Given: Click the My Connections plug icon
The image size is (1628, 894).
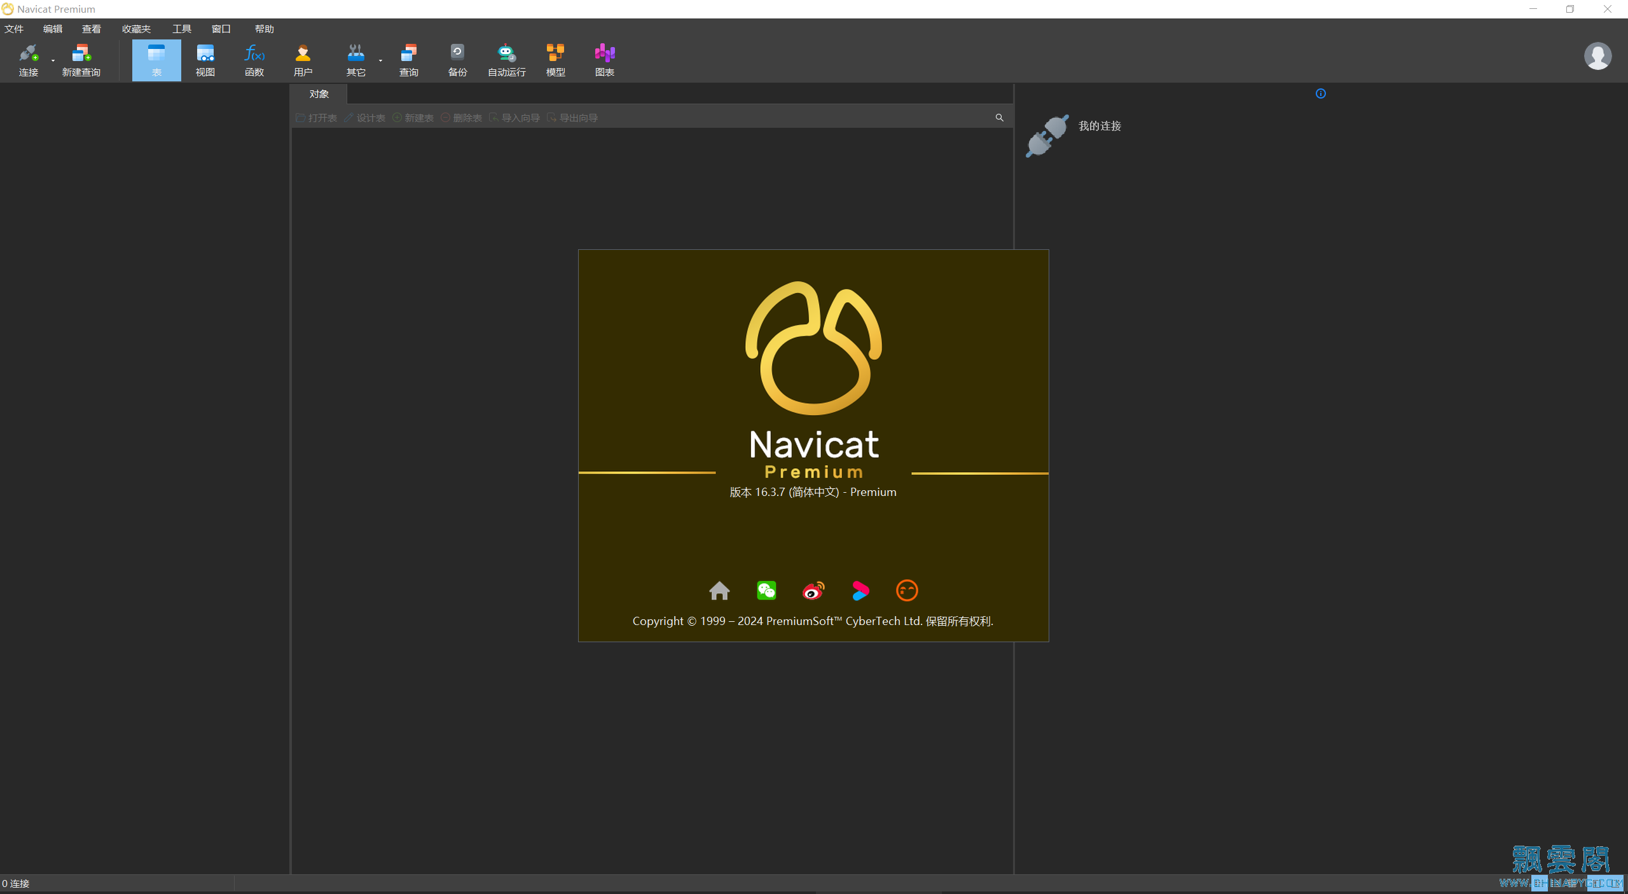Looking at the screenshot, I should click(x=1047, y=135).
